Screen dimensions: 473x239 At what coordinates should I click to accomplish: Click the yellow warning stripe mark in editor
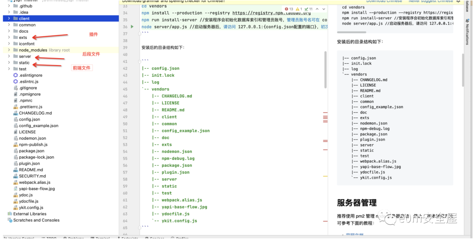(325, 176)
